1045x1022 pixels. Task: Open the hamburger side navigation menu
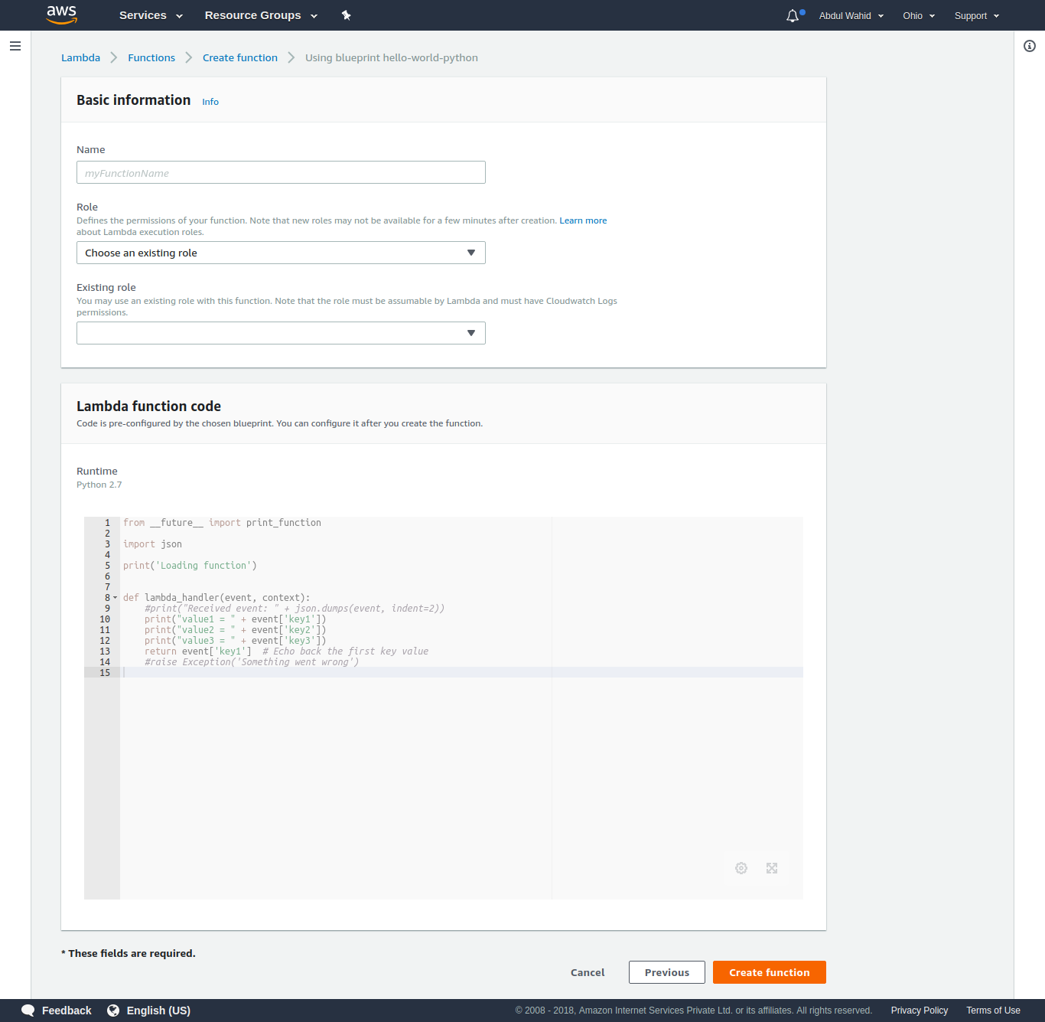click(x=15, y=46)
